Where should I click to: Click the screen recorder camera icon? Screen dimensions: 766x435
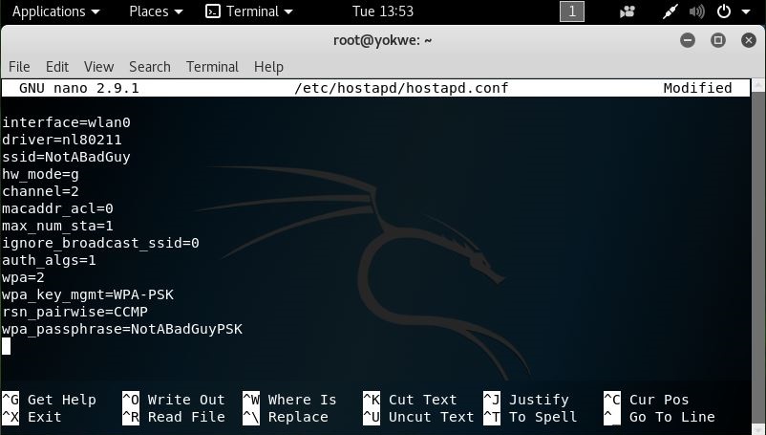[x=628, y=11]
